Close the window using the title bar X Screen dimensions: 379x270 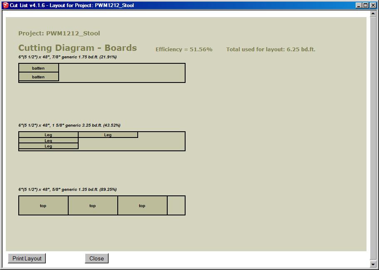[x=373, y=5]
